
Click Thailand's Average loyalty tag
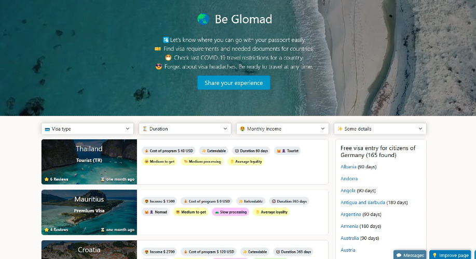(246, 162)
